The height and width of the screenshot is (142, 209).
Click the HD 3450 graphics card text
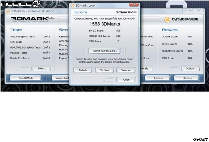[147, 37]
